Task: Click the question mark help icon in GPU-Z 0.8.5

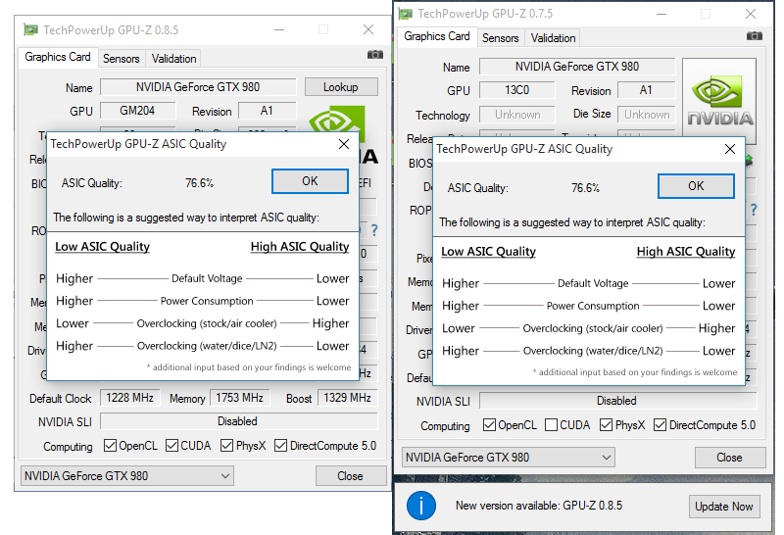Action: [x=374, y=230]
